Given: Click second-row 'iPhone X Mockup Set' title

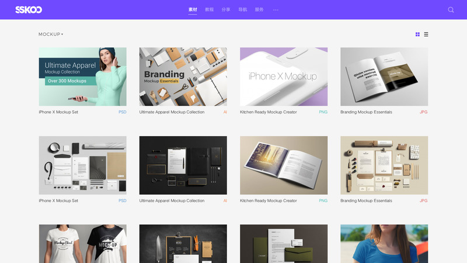Looking at the screenshot, I should [58, 200].
